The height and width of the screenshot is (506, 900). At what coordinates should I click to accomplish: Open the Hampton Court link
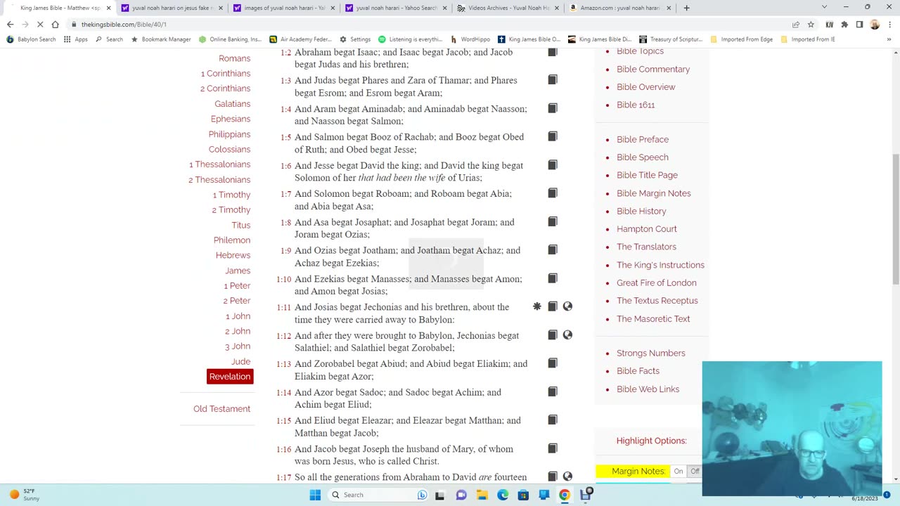point(647,229)
